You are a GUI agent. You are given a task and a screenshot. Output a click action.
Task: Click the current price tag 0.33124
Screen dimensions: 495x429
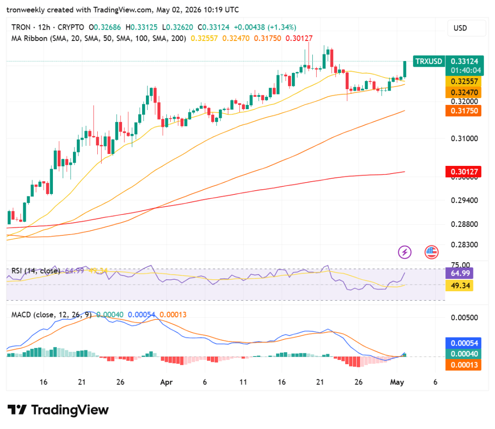[x=464, y=61]
